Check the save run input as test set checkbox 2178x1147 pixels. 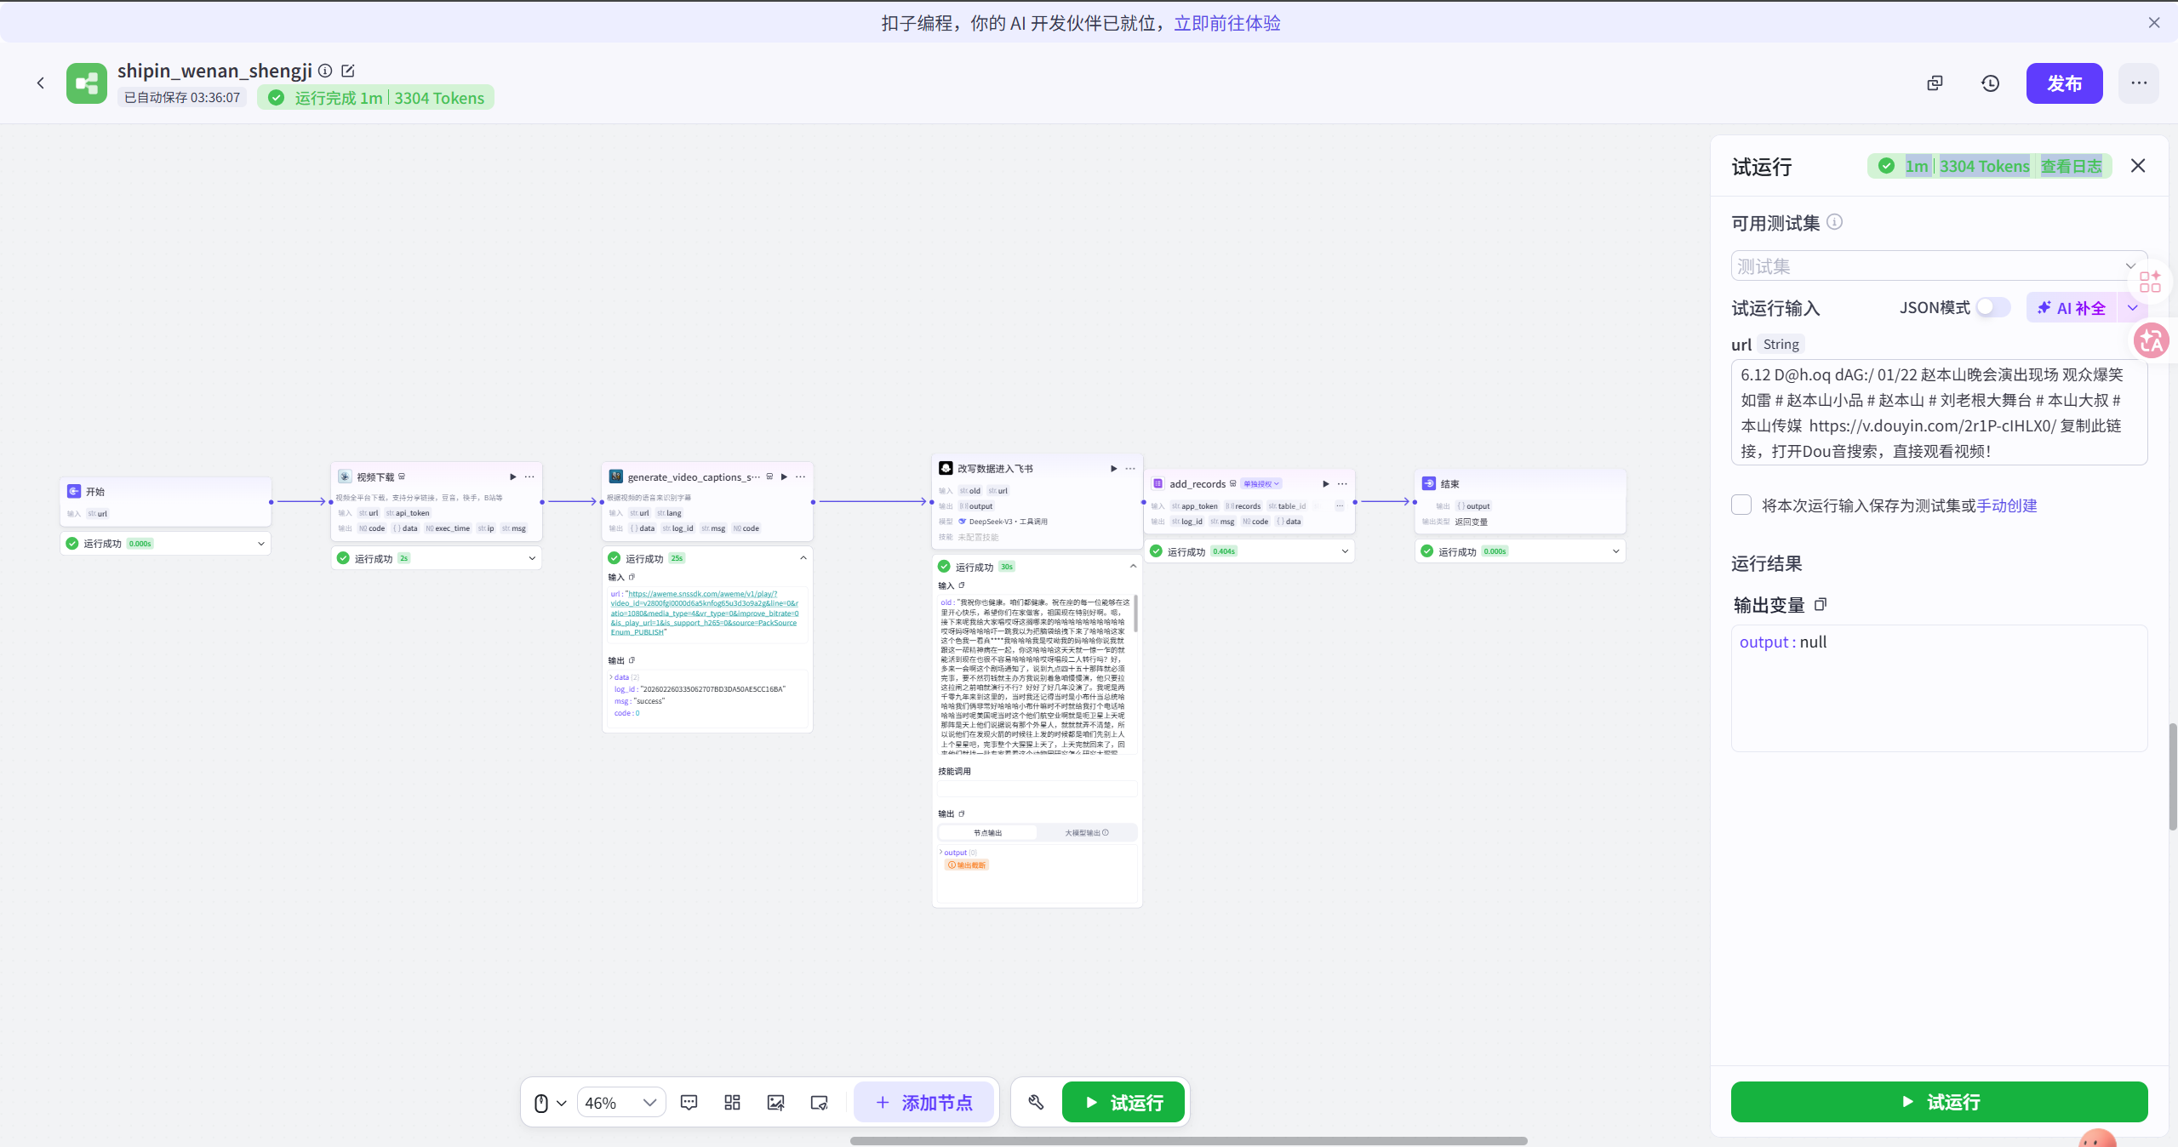coord(1741,505)
